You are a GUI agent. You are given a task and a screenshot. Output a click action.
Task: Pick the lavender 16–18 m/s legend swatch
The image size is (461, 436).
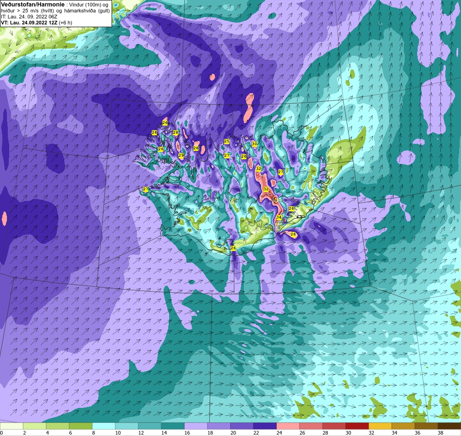(x=196, y=426)
